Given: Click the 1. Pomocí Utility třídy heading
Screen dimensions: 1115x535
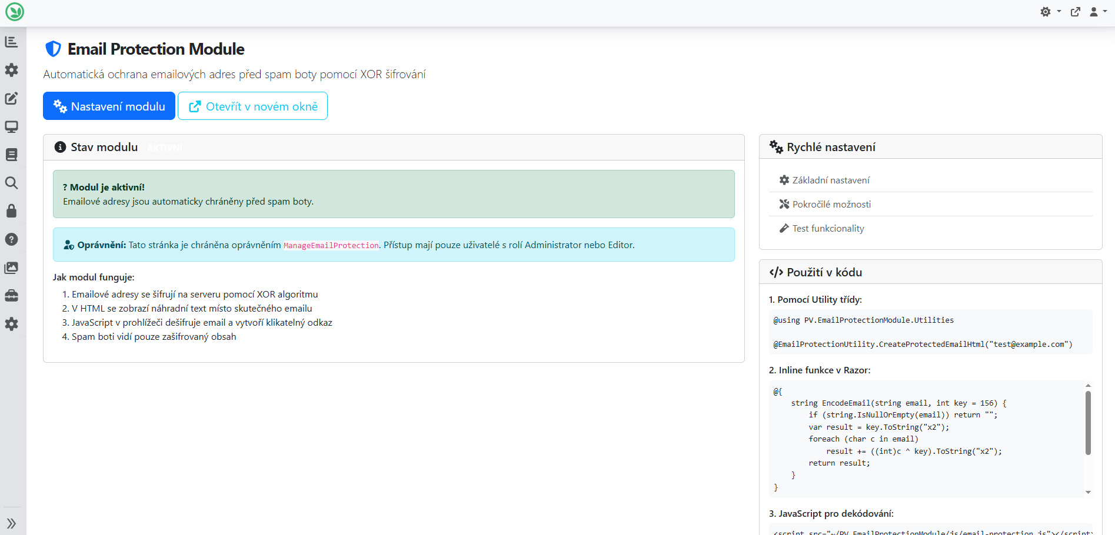Looking at the screenshot, I should click(816, 299).
